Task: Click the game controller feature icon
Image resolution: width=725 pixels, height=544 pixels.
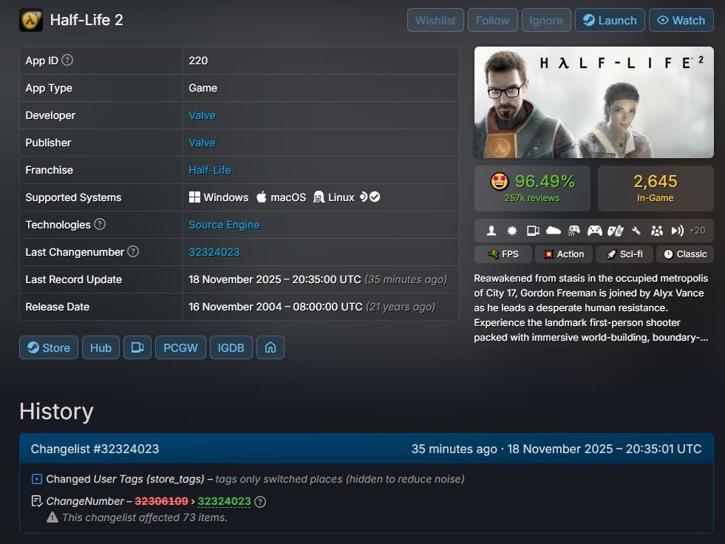Action: point(594,231)
